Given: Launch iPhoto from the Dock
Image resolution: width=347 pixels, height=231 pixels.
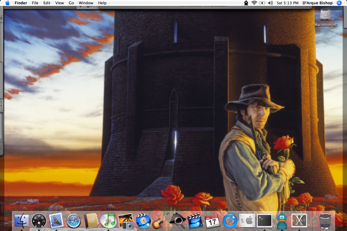Looking at the screenshot, I should tap(126, 221).
